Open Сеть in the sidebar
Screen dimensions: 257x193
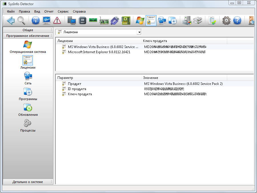pos(28,78)
